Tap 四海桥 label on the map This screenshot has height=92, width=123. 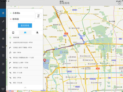tap(47, 77)
